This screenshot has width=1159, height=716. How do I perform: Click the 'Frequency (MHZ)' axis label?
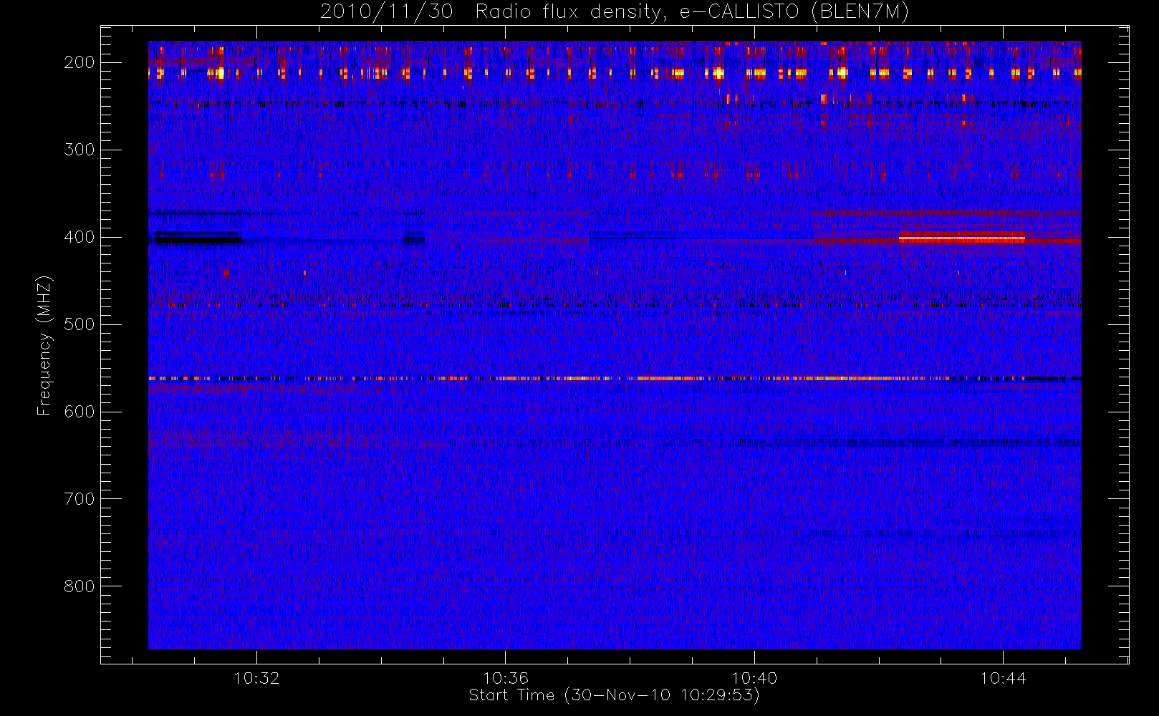(x=44, y=346)
